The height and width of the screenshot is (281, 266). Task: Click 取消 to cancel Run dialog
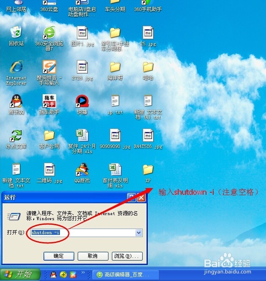coord(93,256)
